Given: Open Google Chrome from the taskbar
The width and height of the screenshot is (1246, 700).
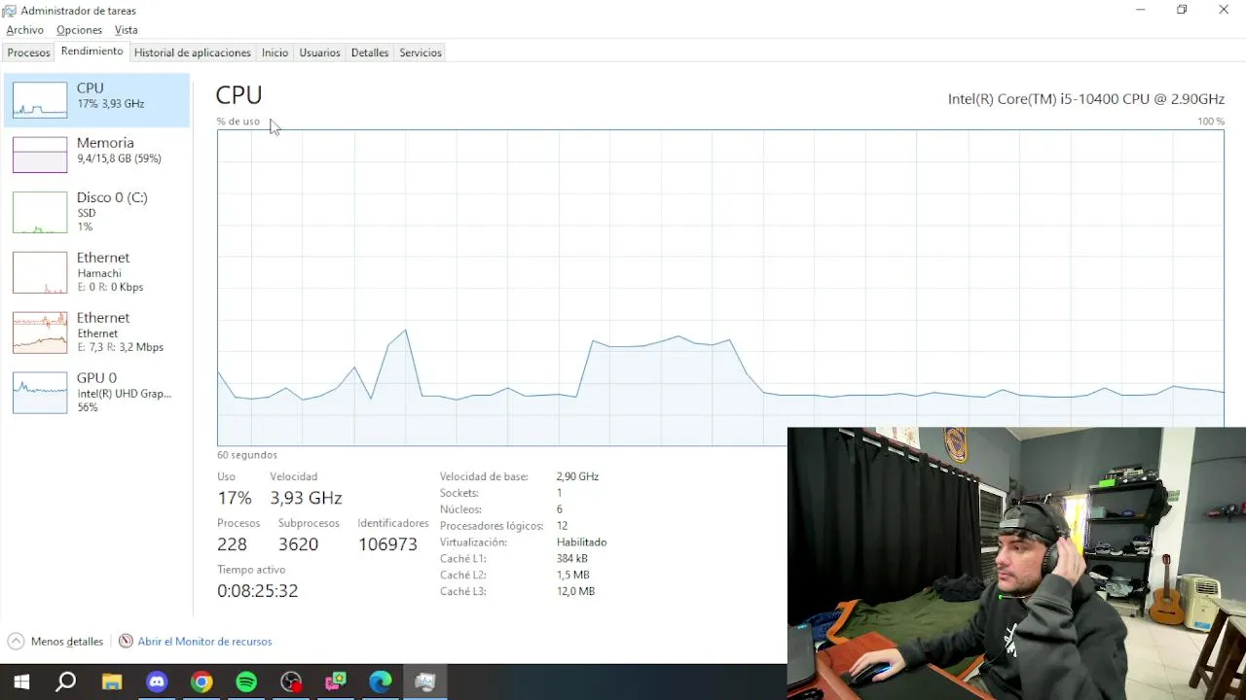Looking at the screenshot, I should point(202,682).
